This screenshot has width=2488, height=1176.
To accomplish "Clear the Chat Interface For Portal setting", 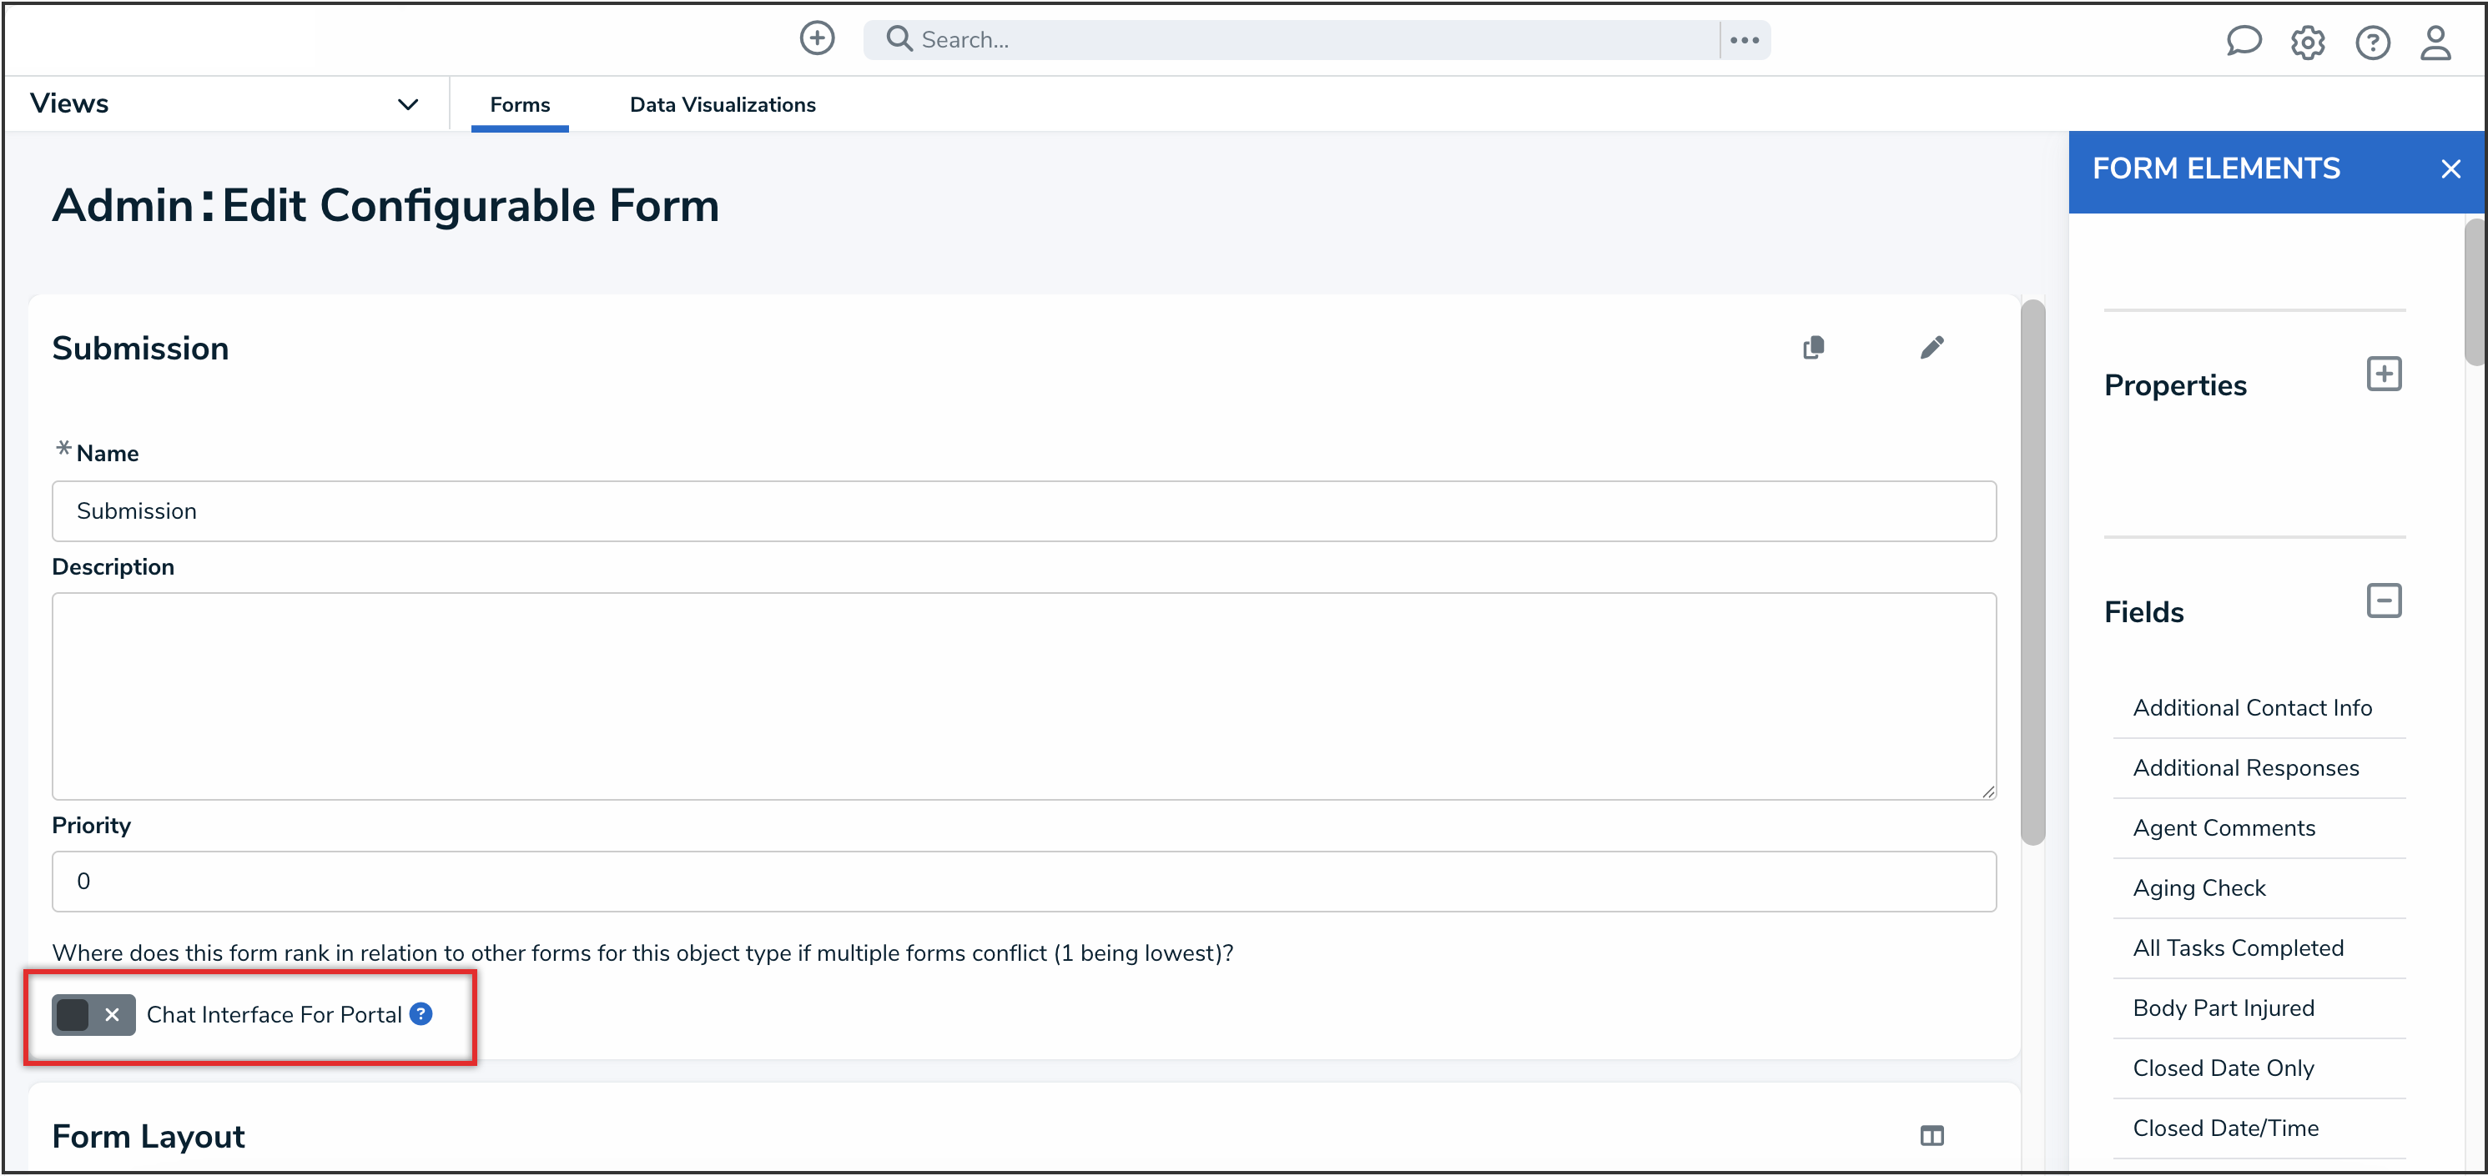I will click(x=111, y=1015).
